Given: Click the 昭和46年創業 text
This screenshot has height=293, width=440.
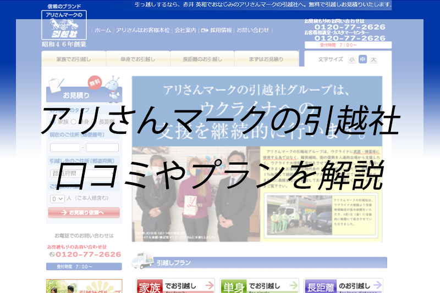Looking at the screenshot, I should [64, 44].
